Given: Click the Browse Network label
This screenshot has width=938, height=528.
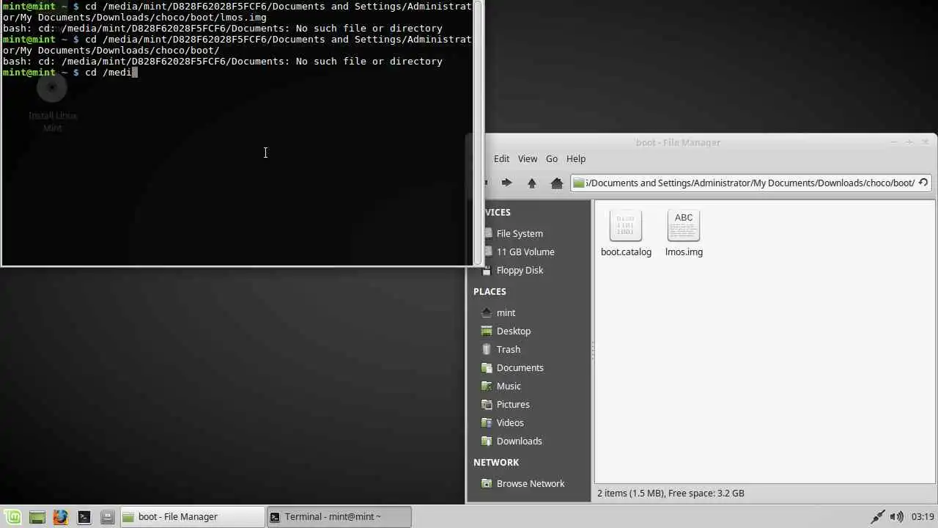Looking at the screenshot, I should tap(531, 483).
